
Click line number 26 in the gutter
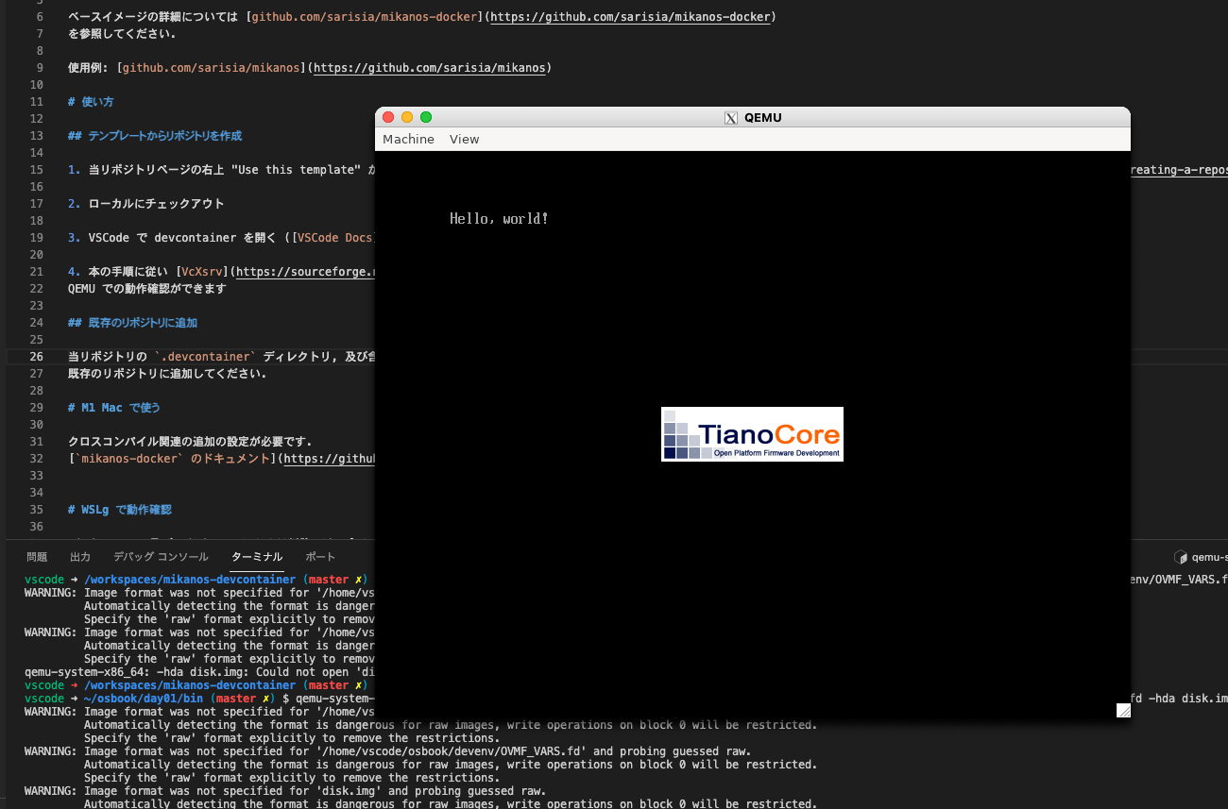pos(36,357)
